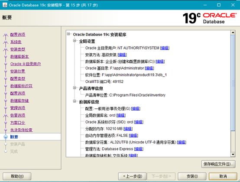Image resolution: width=240 pixels, height=182 pixels.
Task: Collapse the 全局设置 section
Action: [x=75, y=41]
